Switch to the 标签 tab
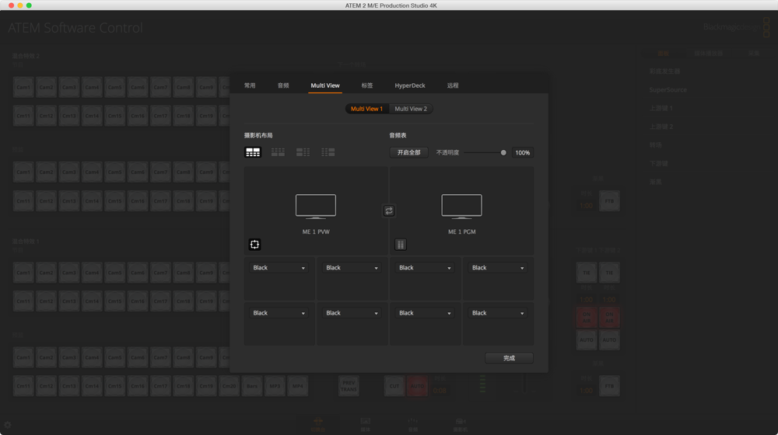 (367, 85)
